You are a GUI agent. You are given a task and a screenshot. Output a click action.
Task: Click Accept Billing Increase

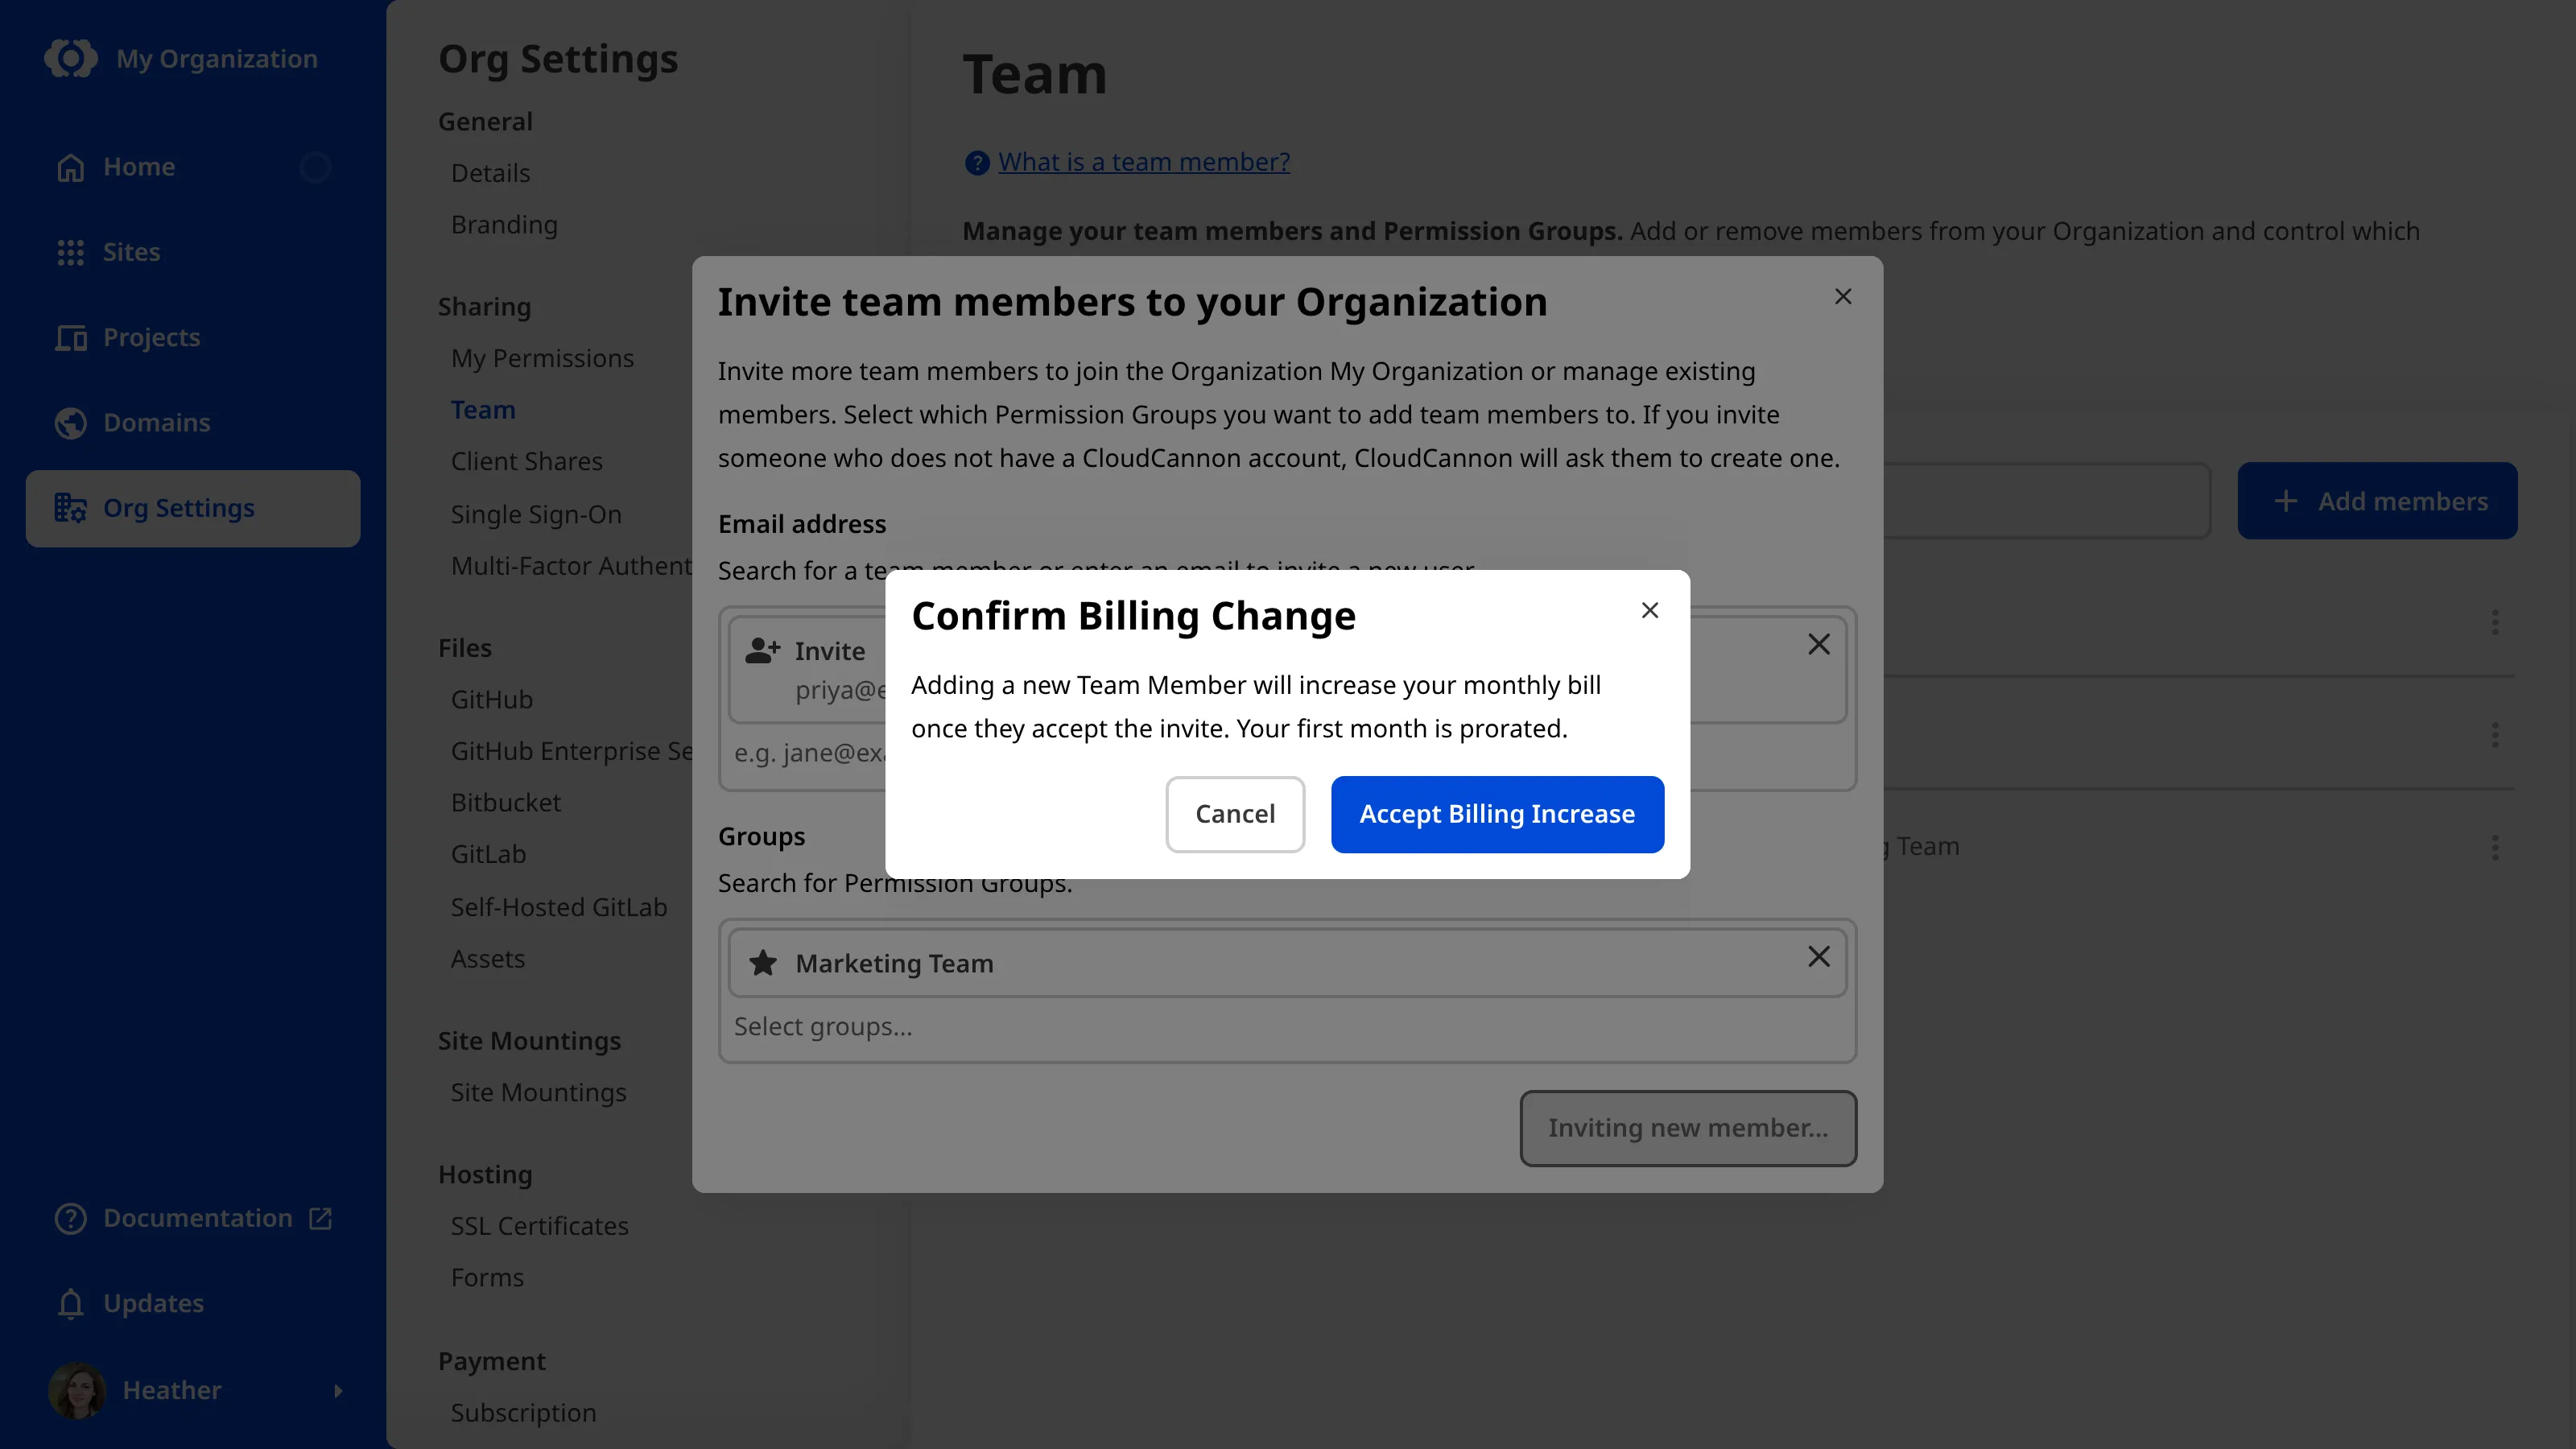point(1497,814)
